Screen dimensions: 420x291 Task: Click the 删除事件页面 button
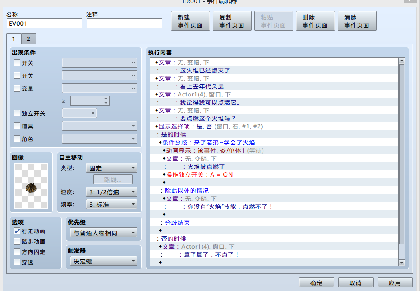point(316,21)
